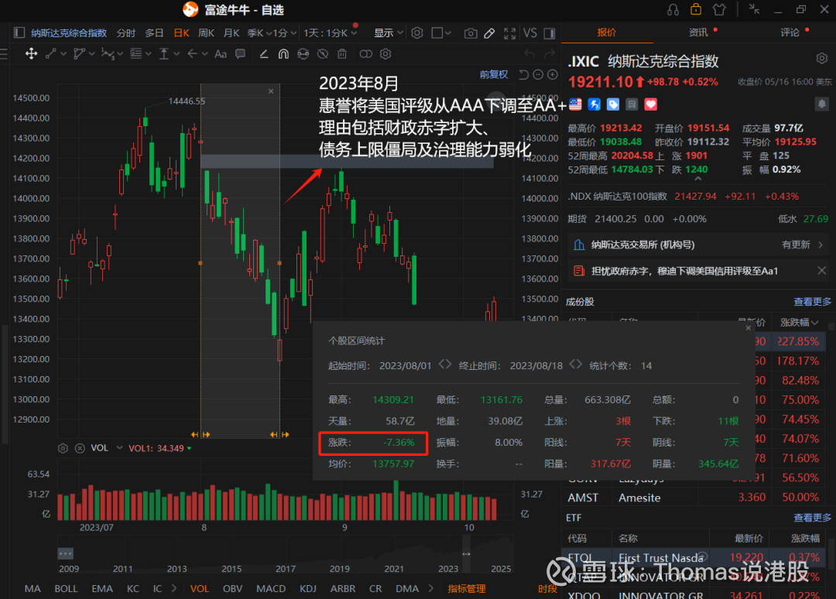Select the price range measure tool

click(164, 54)
